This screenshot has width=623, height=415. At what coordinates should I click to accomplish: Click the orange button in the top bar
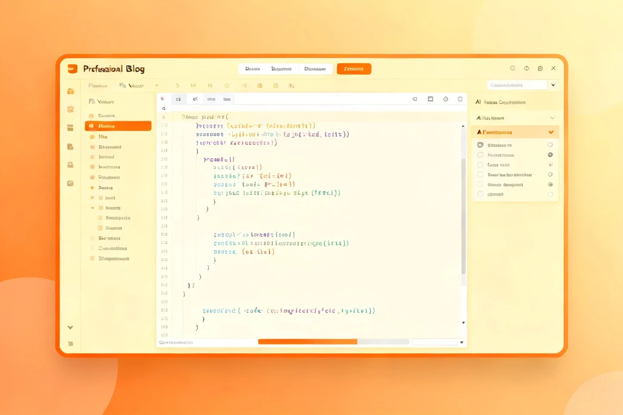[x=354, y=69]
